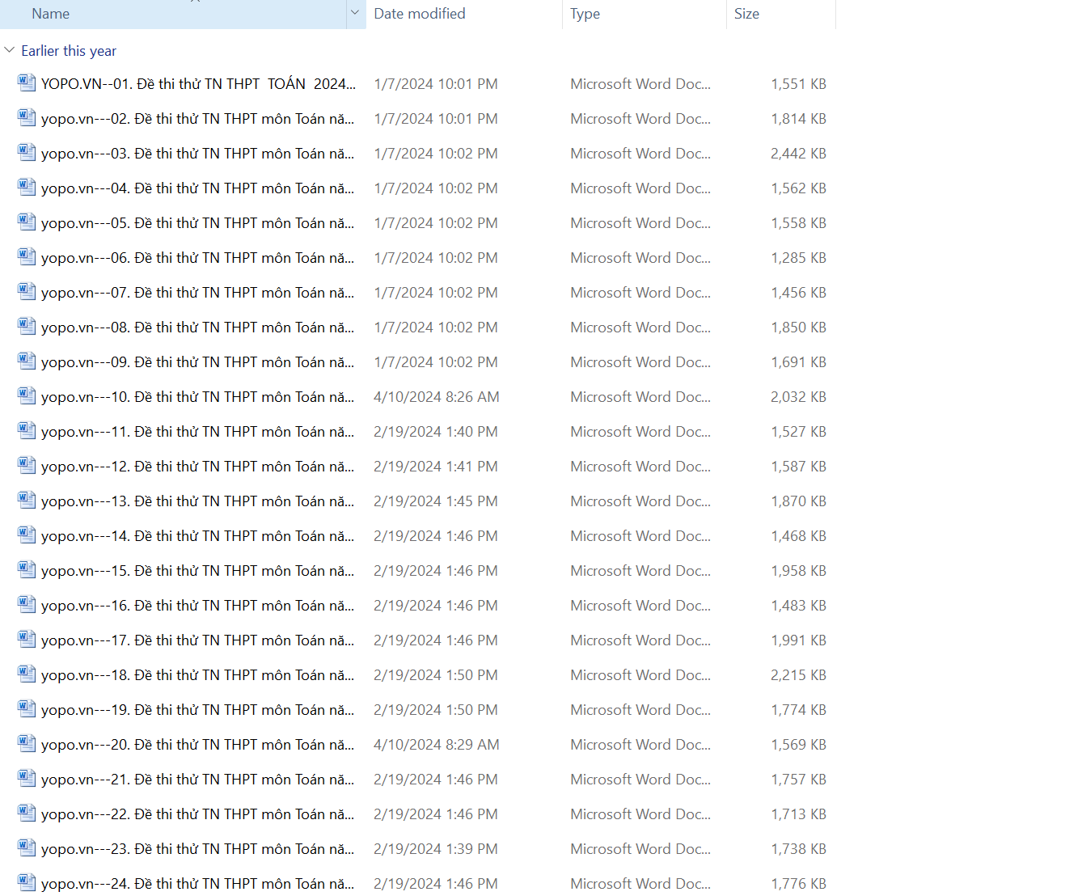This screenshot has height=896, width=1082.
Task: Click date 4/10/2024 8:26 AM
Action: pos(437,397)
